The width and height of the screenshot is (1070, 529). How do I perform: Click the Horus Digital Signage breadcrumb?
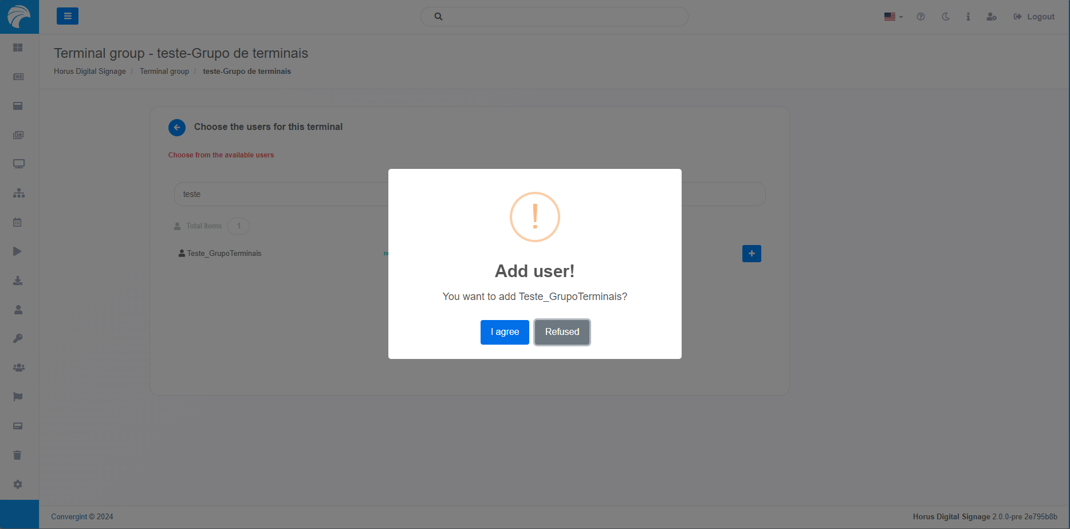pyautogui.click(x=90, y=72)
